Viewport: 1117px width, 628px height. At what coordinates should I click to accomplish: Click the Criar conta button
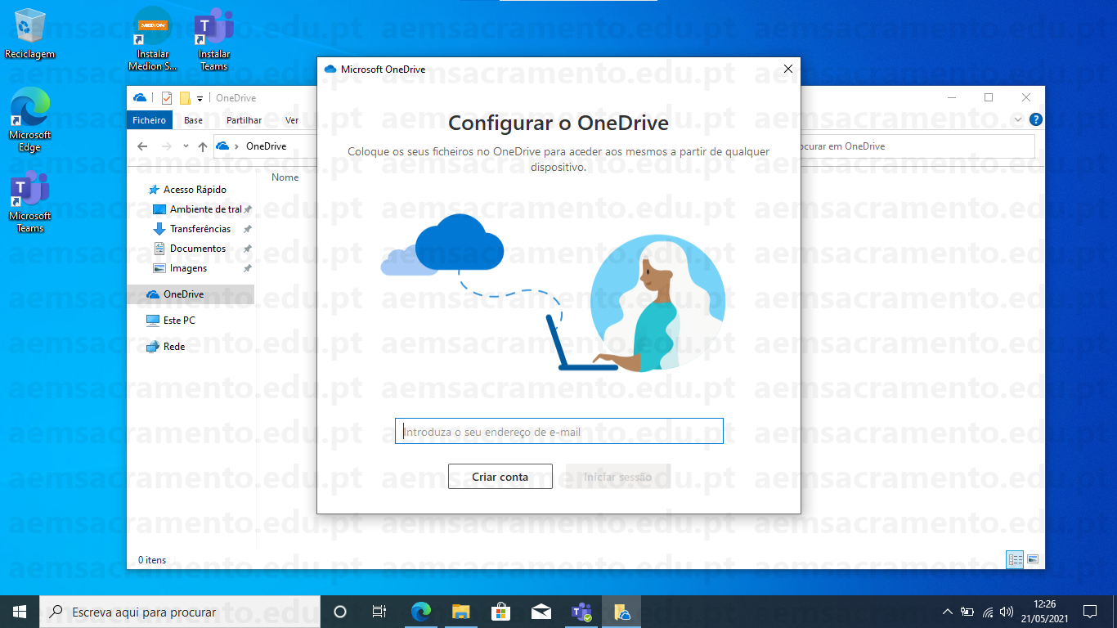(x=500, y=477)
